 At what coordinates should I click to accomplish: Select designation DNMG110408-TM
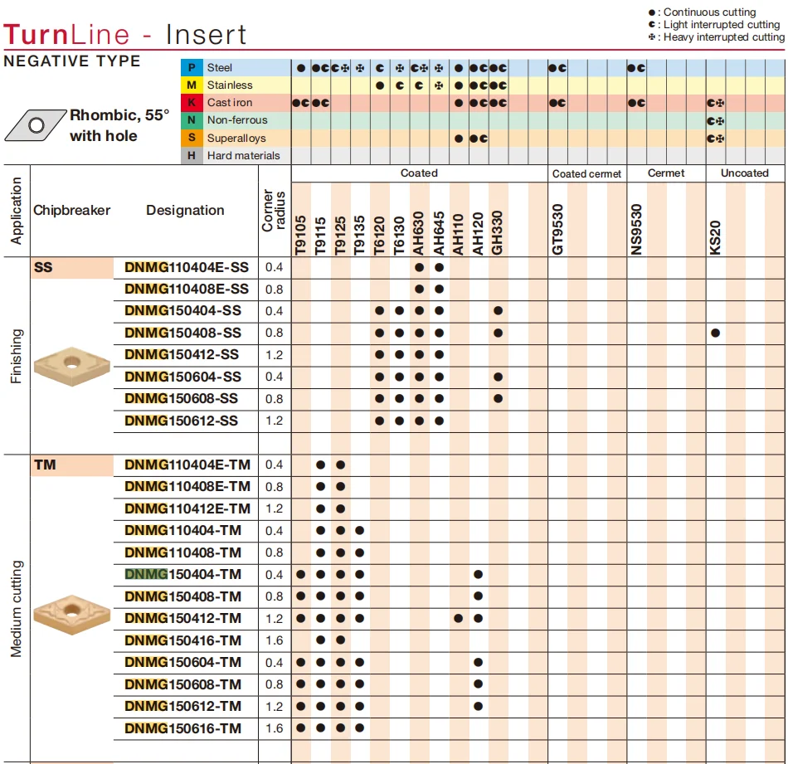pos(183,553)
